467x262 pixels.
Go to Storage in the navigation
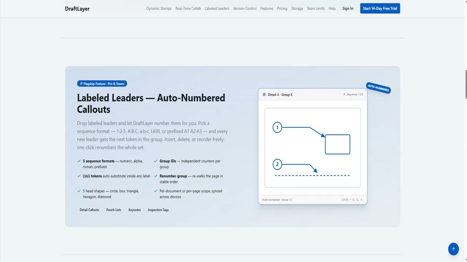click(x=297, y=8)
